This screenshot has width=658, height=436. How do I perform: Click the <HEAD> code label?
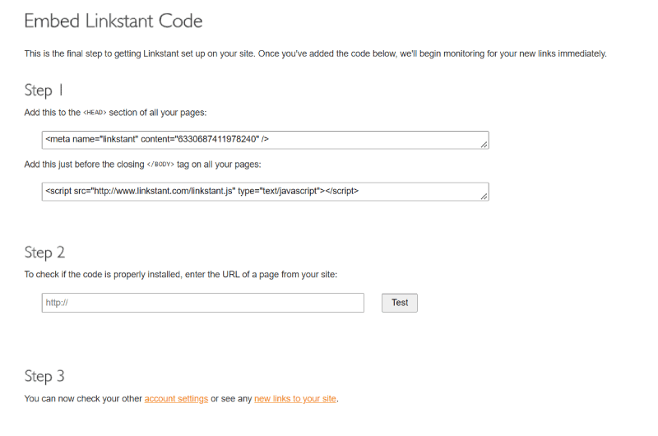click(95, 113)
